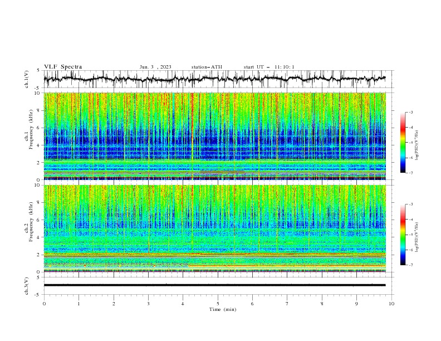441x341 pixels.
Task: Click time axis tick label "10"
Action: (x=391, y=304)
